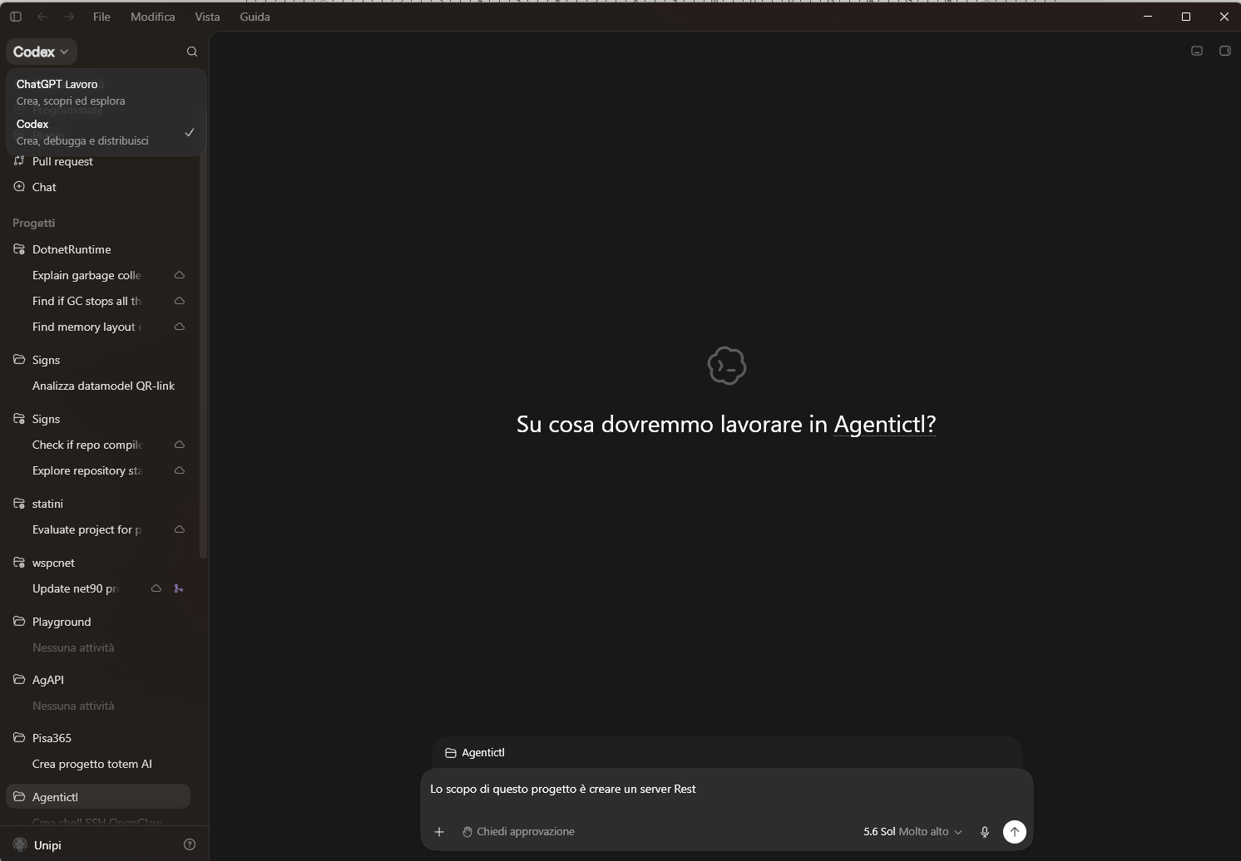Collapse the Codex app switcher dropdown
The image size is (1241, 861).
coord(41,52)
